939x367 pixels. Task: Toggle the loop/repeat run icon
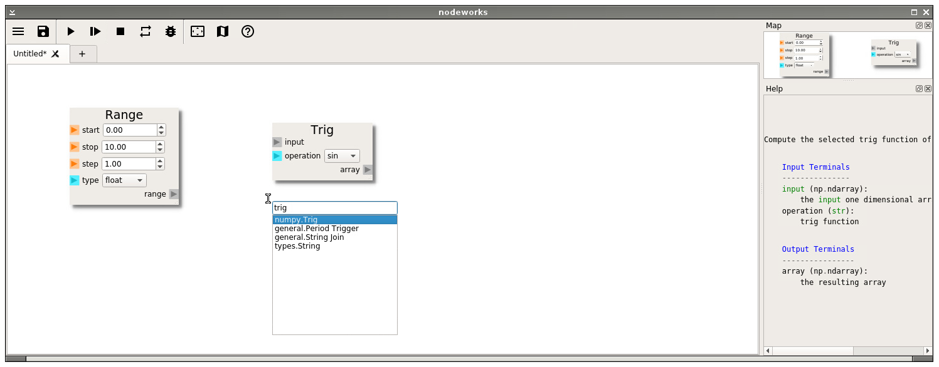[146, 31]
